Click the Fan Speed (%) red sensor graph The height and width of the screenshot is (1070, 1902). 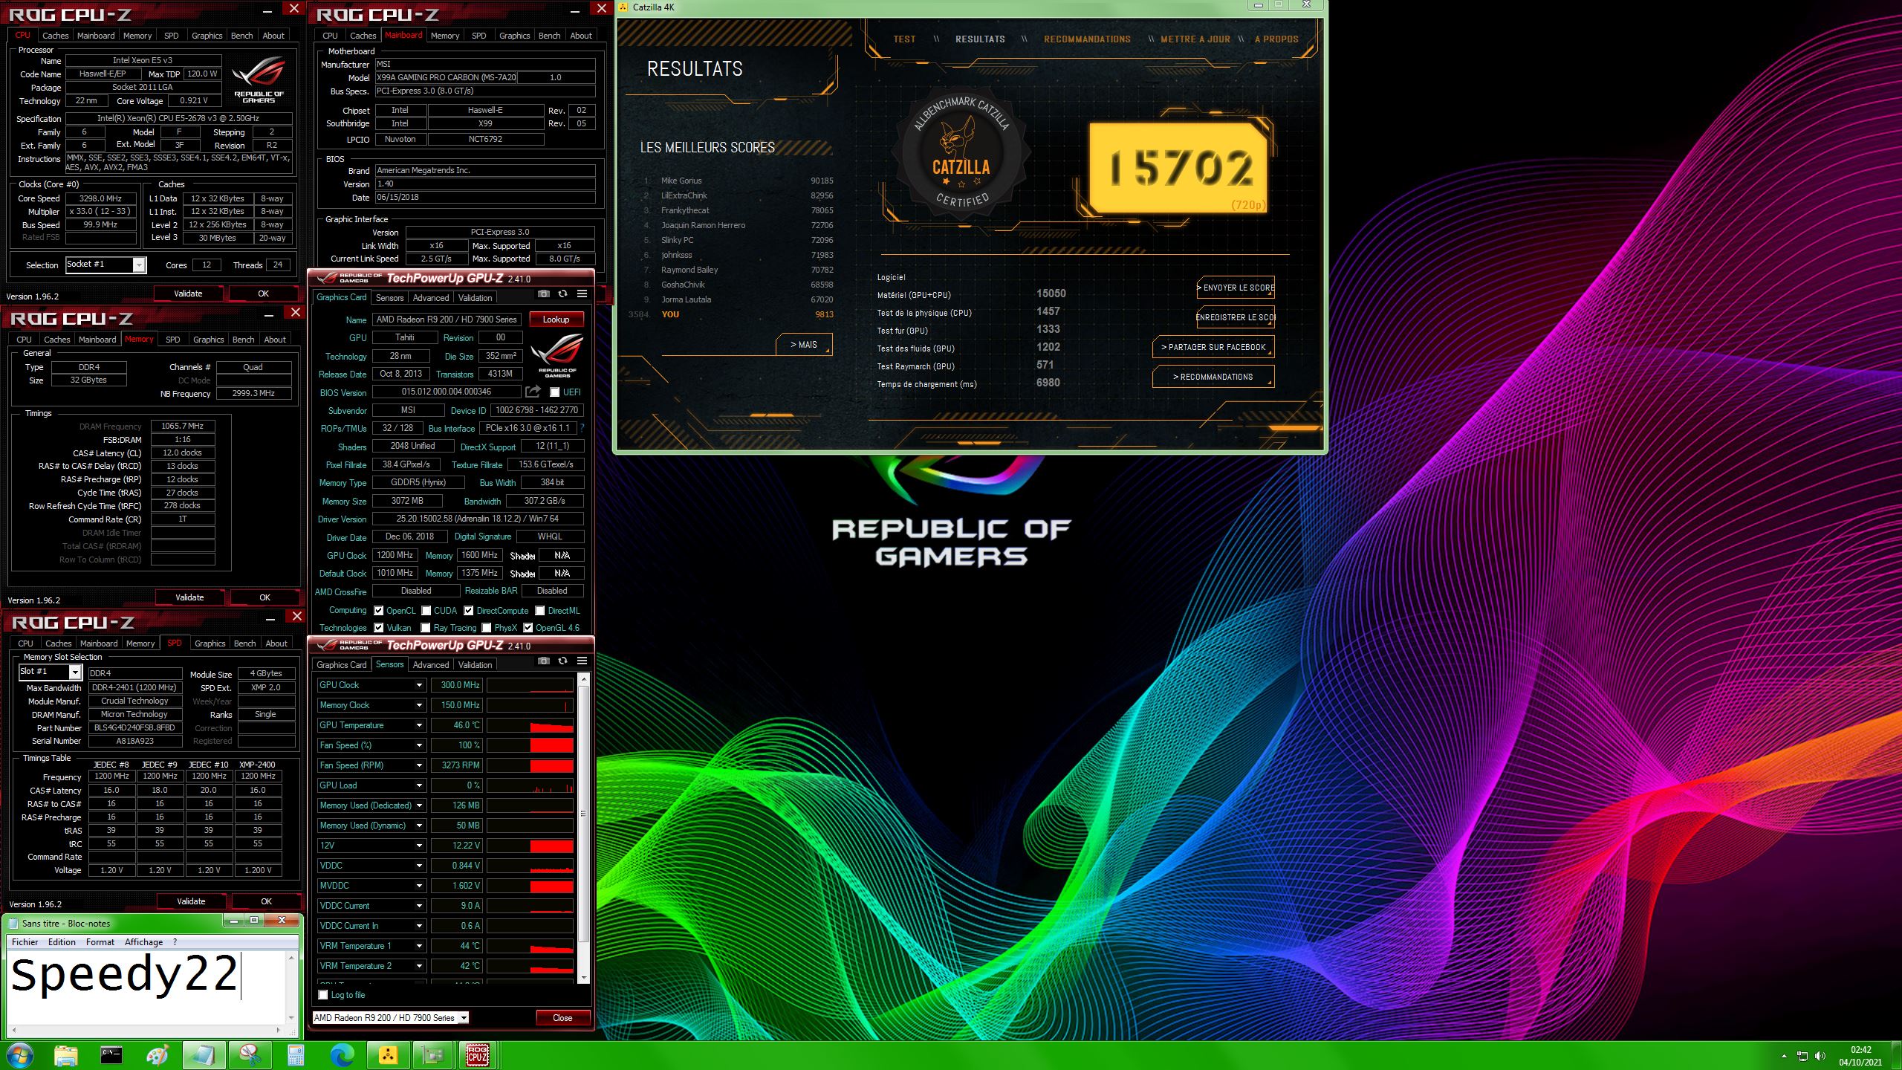click(x=530, y=745)
